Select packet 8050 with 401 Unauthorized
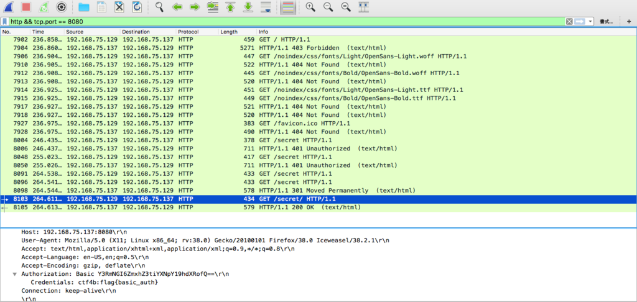637x302 pixels. (x=318, y=165)
